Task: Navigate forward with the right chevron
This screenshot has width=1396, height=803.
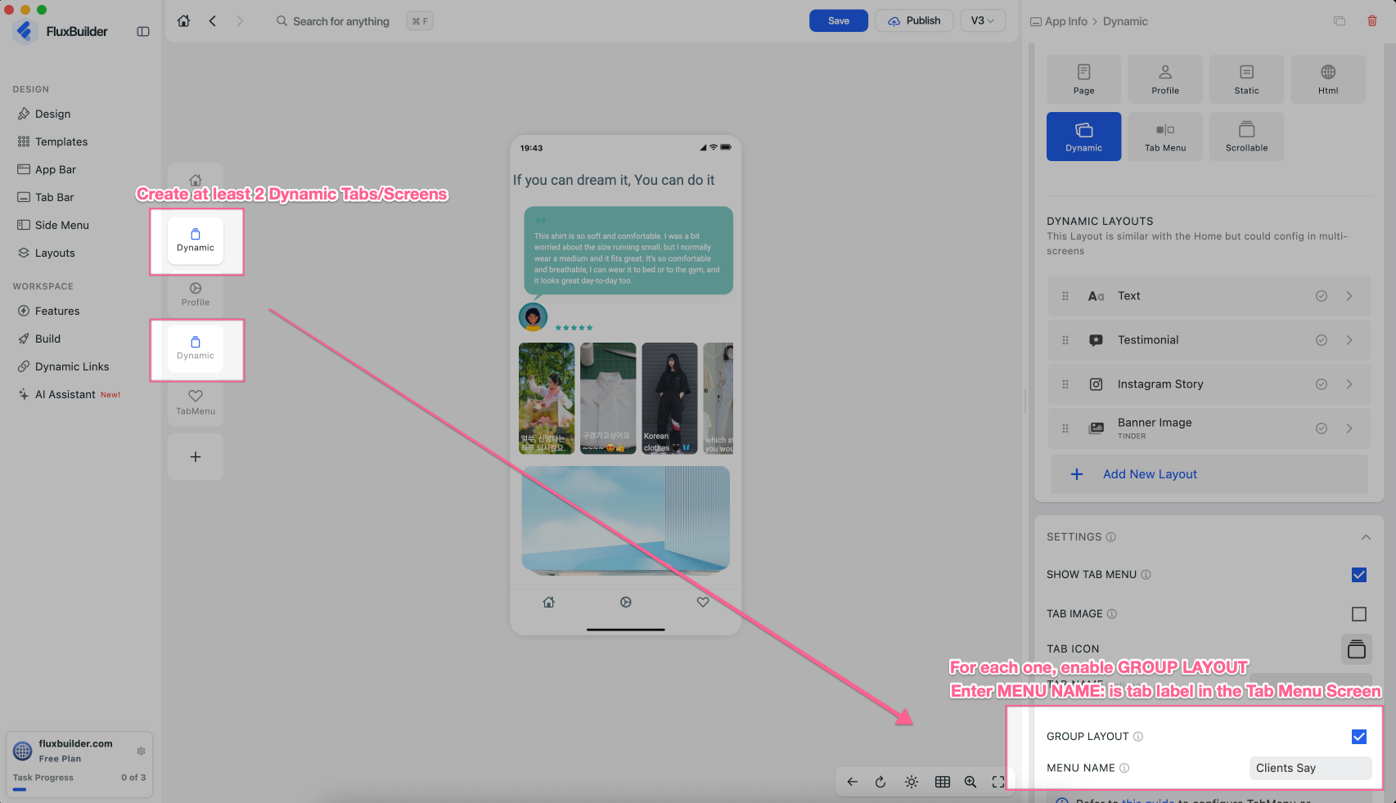Action: (x=240, y=21)
